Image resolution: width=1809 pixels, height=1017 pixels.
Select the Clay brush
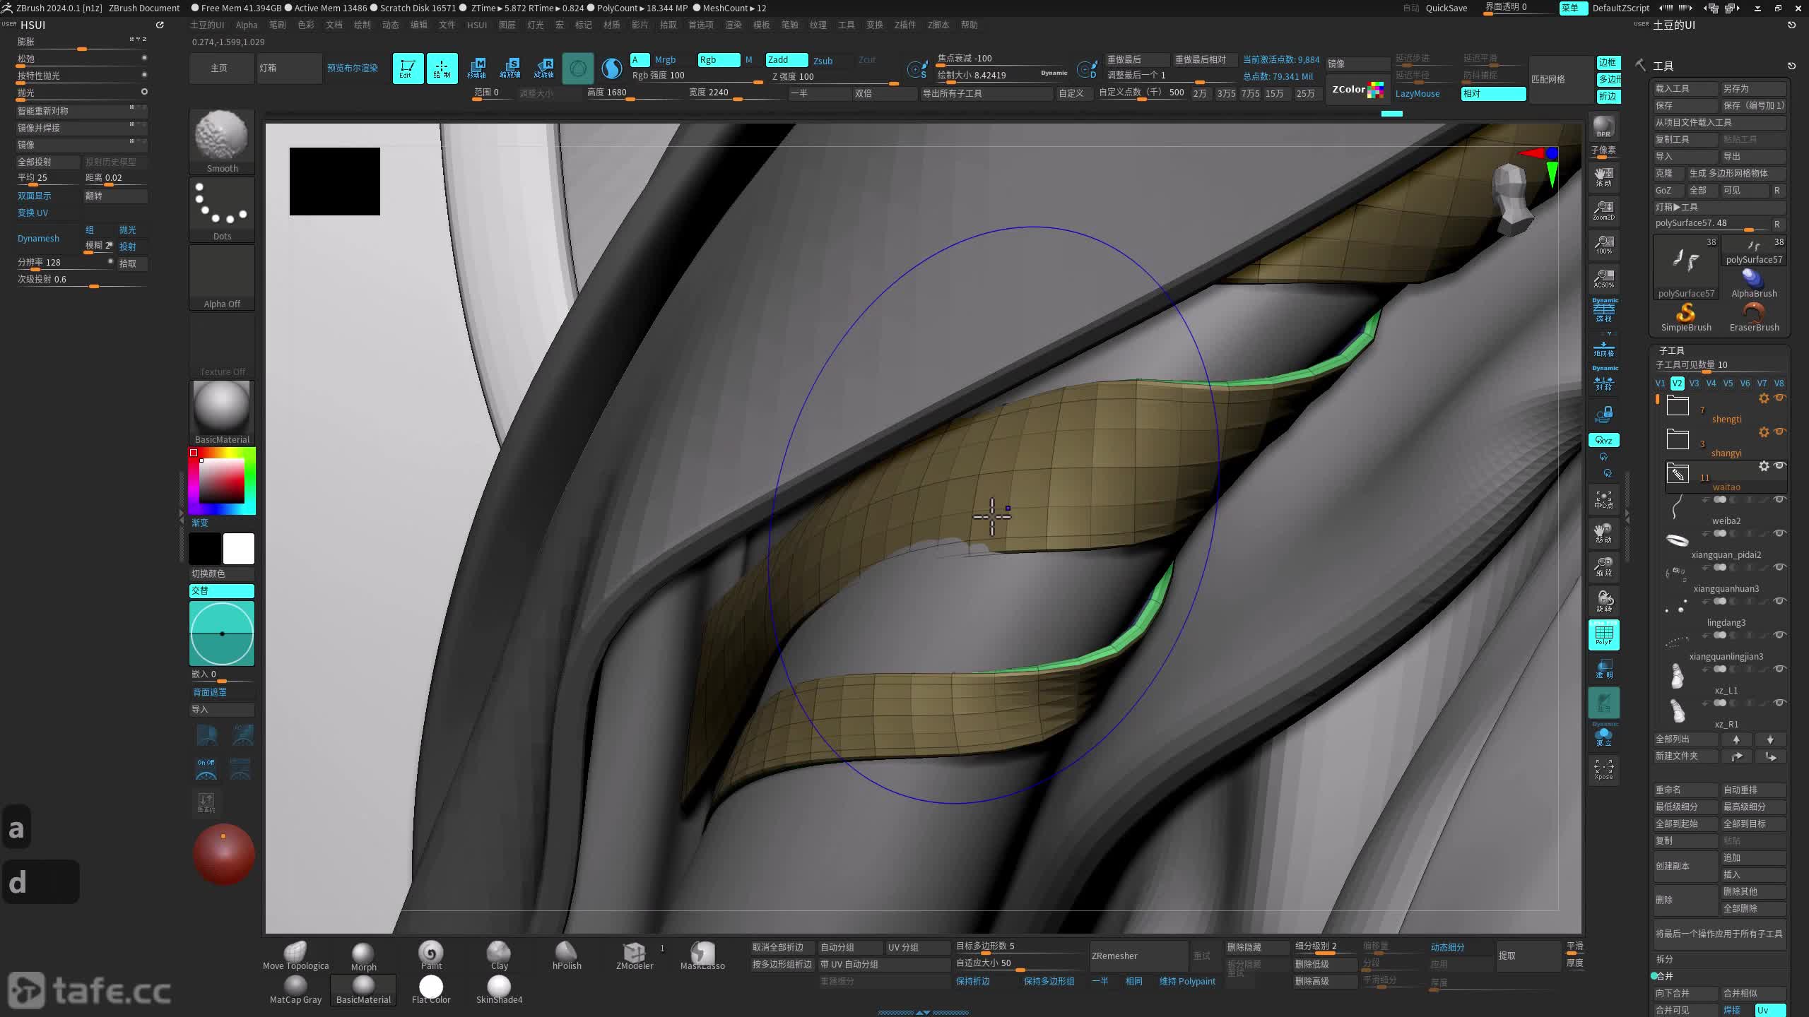499,956
